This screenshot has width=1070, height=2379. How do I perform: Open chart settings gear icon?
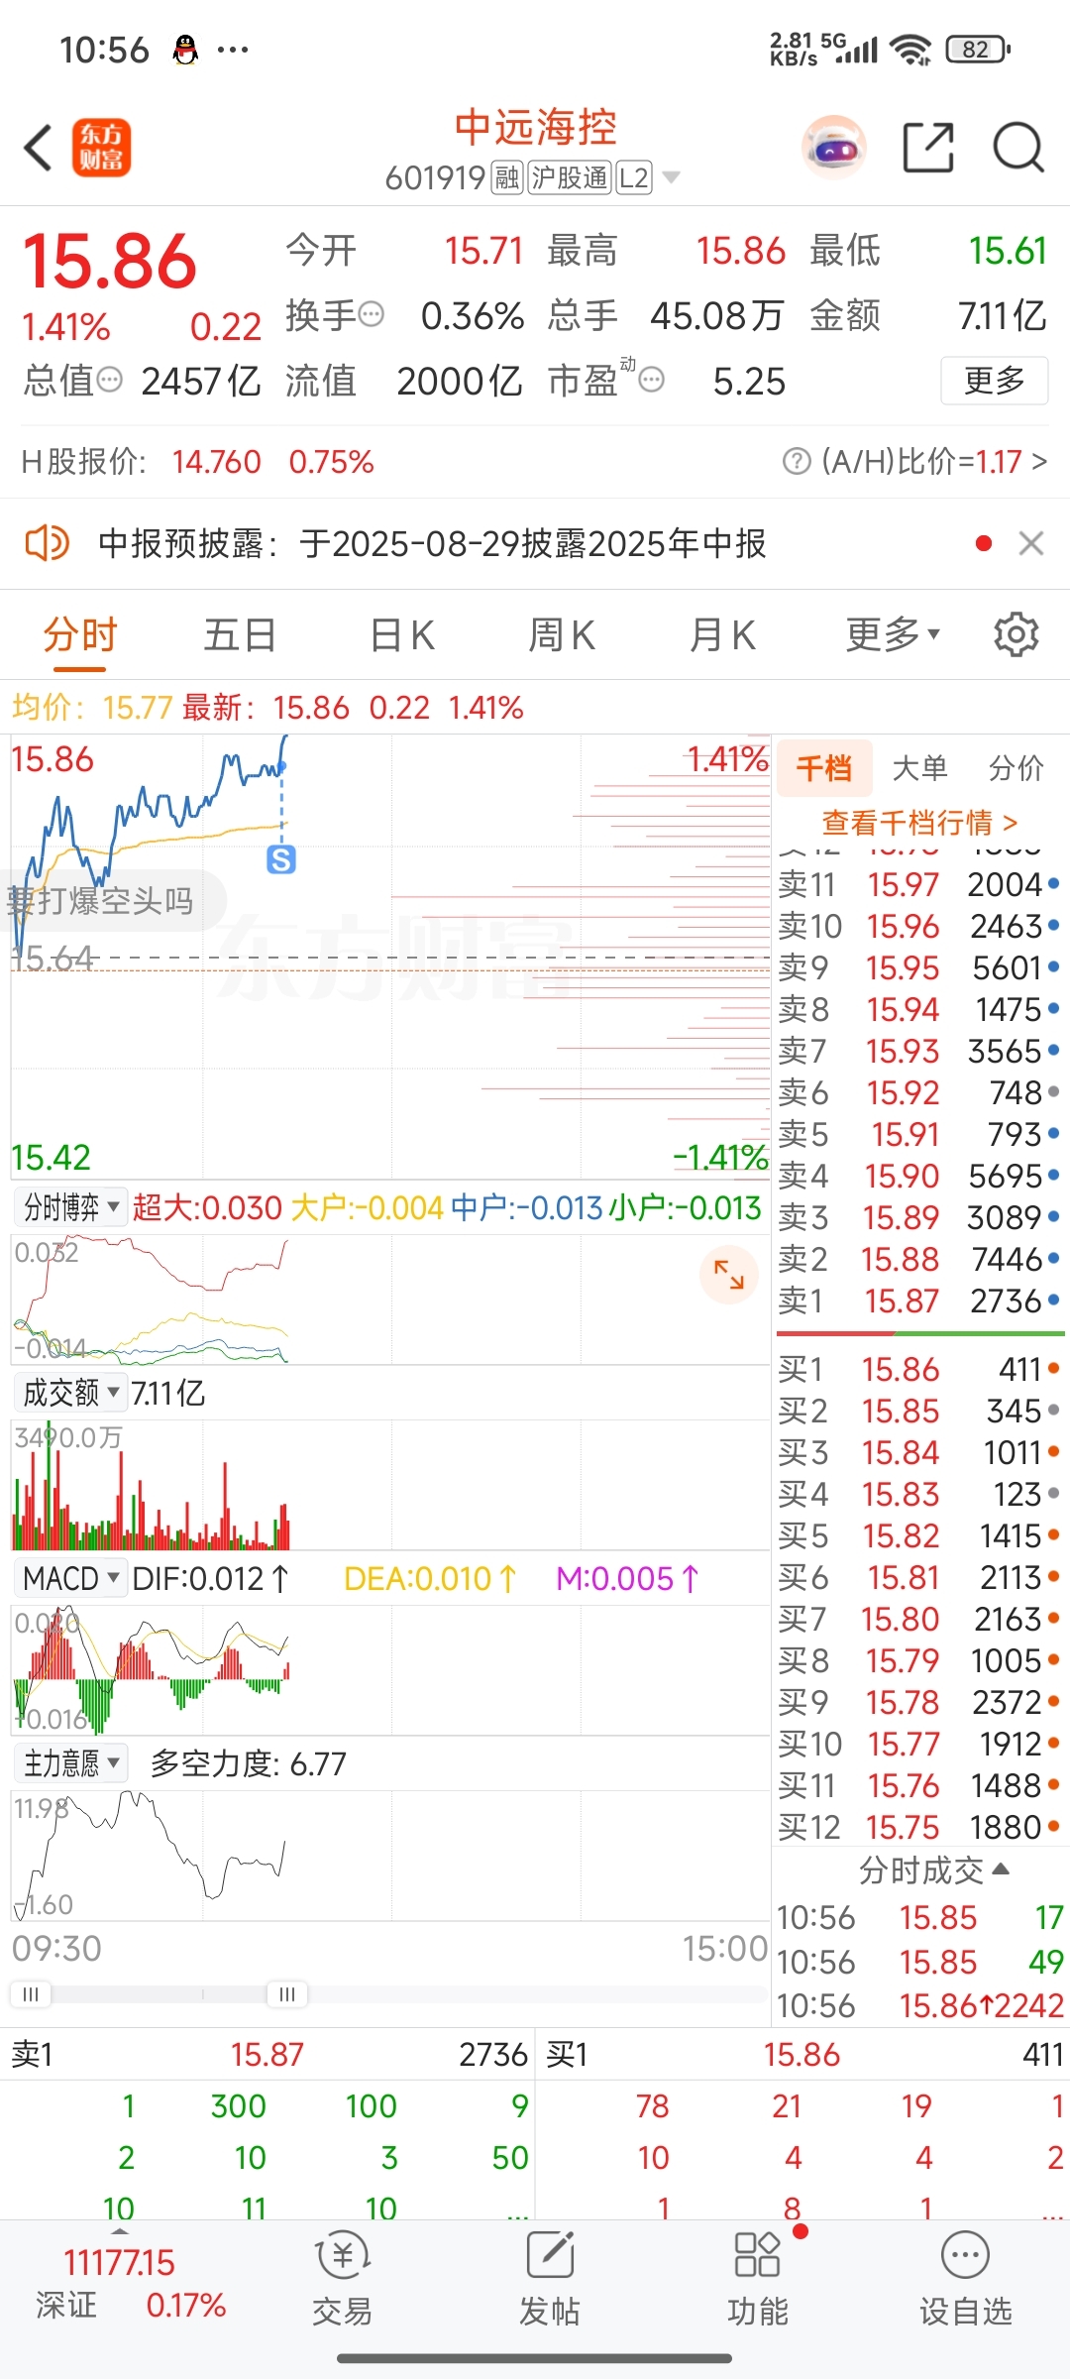[x=1016, y=634]
